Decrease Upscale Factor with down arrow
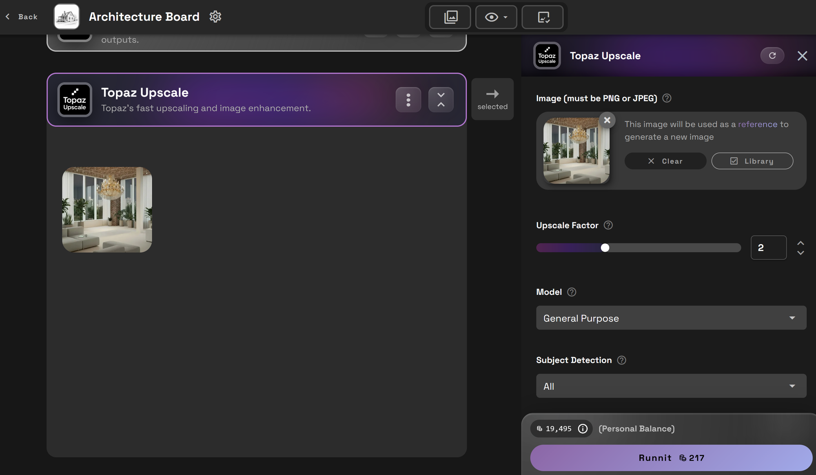 tap(800, 253)
